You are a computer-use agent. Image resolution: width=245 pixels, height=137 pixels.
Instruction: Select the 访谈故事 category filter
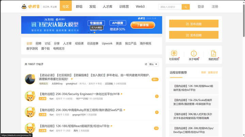point(93,44)
